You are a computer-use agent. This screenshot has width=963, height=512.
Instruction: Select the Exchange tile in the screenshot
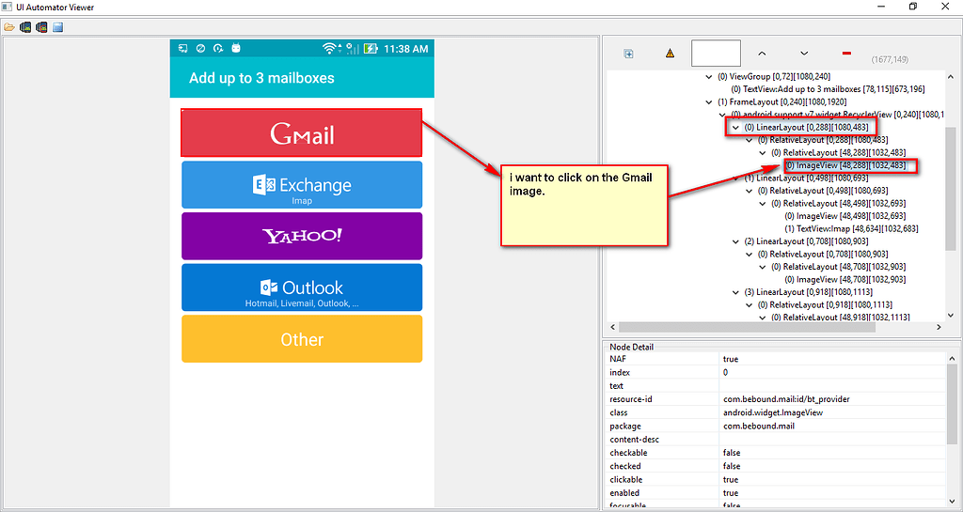[x=302, y=184]
